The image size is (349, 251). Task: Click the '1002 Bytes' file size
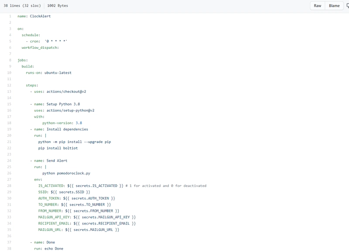(58, 6)
